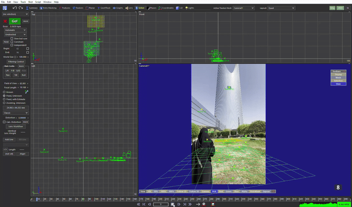Step back one frame

point(150,204)
